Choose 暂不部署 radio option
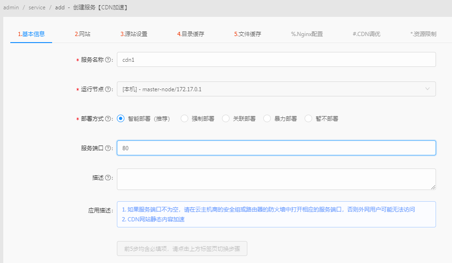The width and height of the screenshot is (452, 263). [308, 119]
